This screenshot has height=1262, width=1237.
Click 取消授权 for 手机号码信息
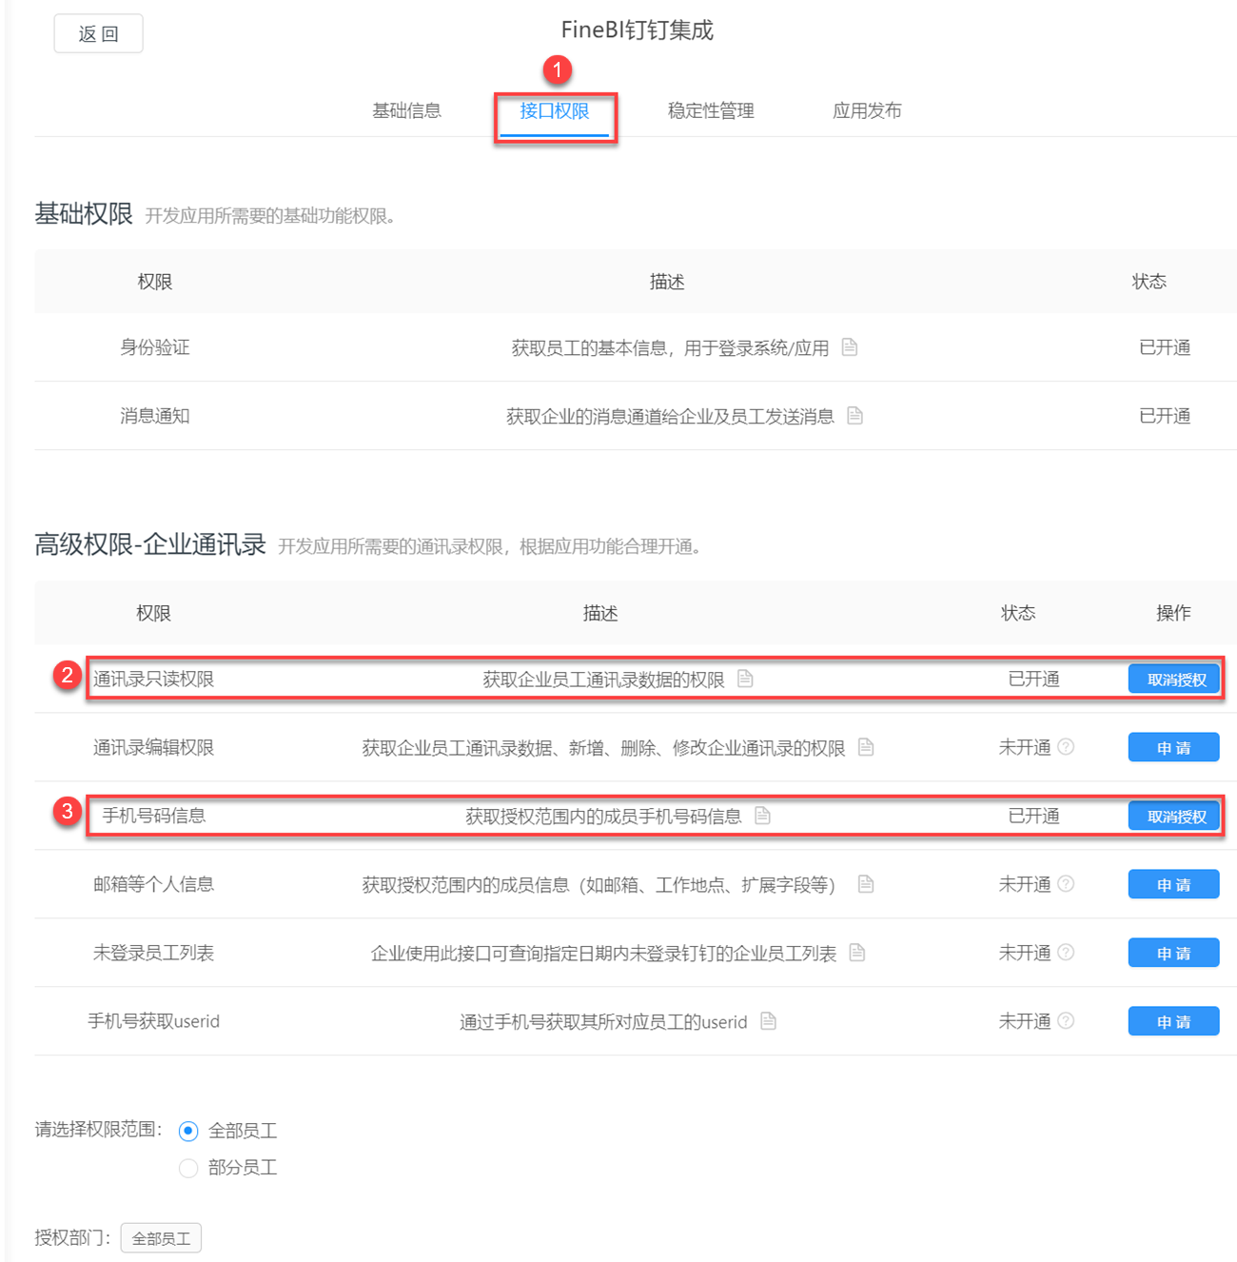tap(1174, 817)
